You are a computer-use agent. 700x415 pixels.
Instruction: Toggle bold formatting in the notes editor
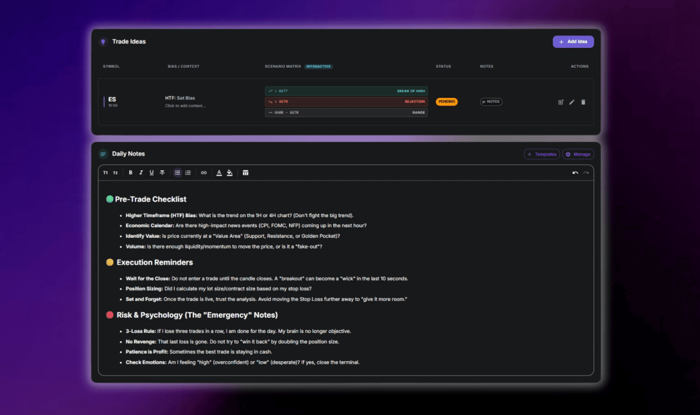[x=130, y=173]
